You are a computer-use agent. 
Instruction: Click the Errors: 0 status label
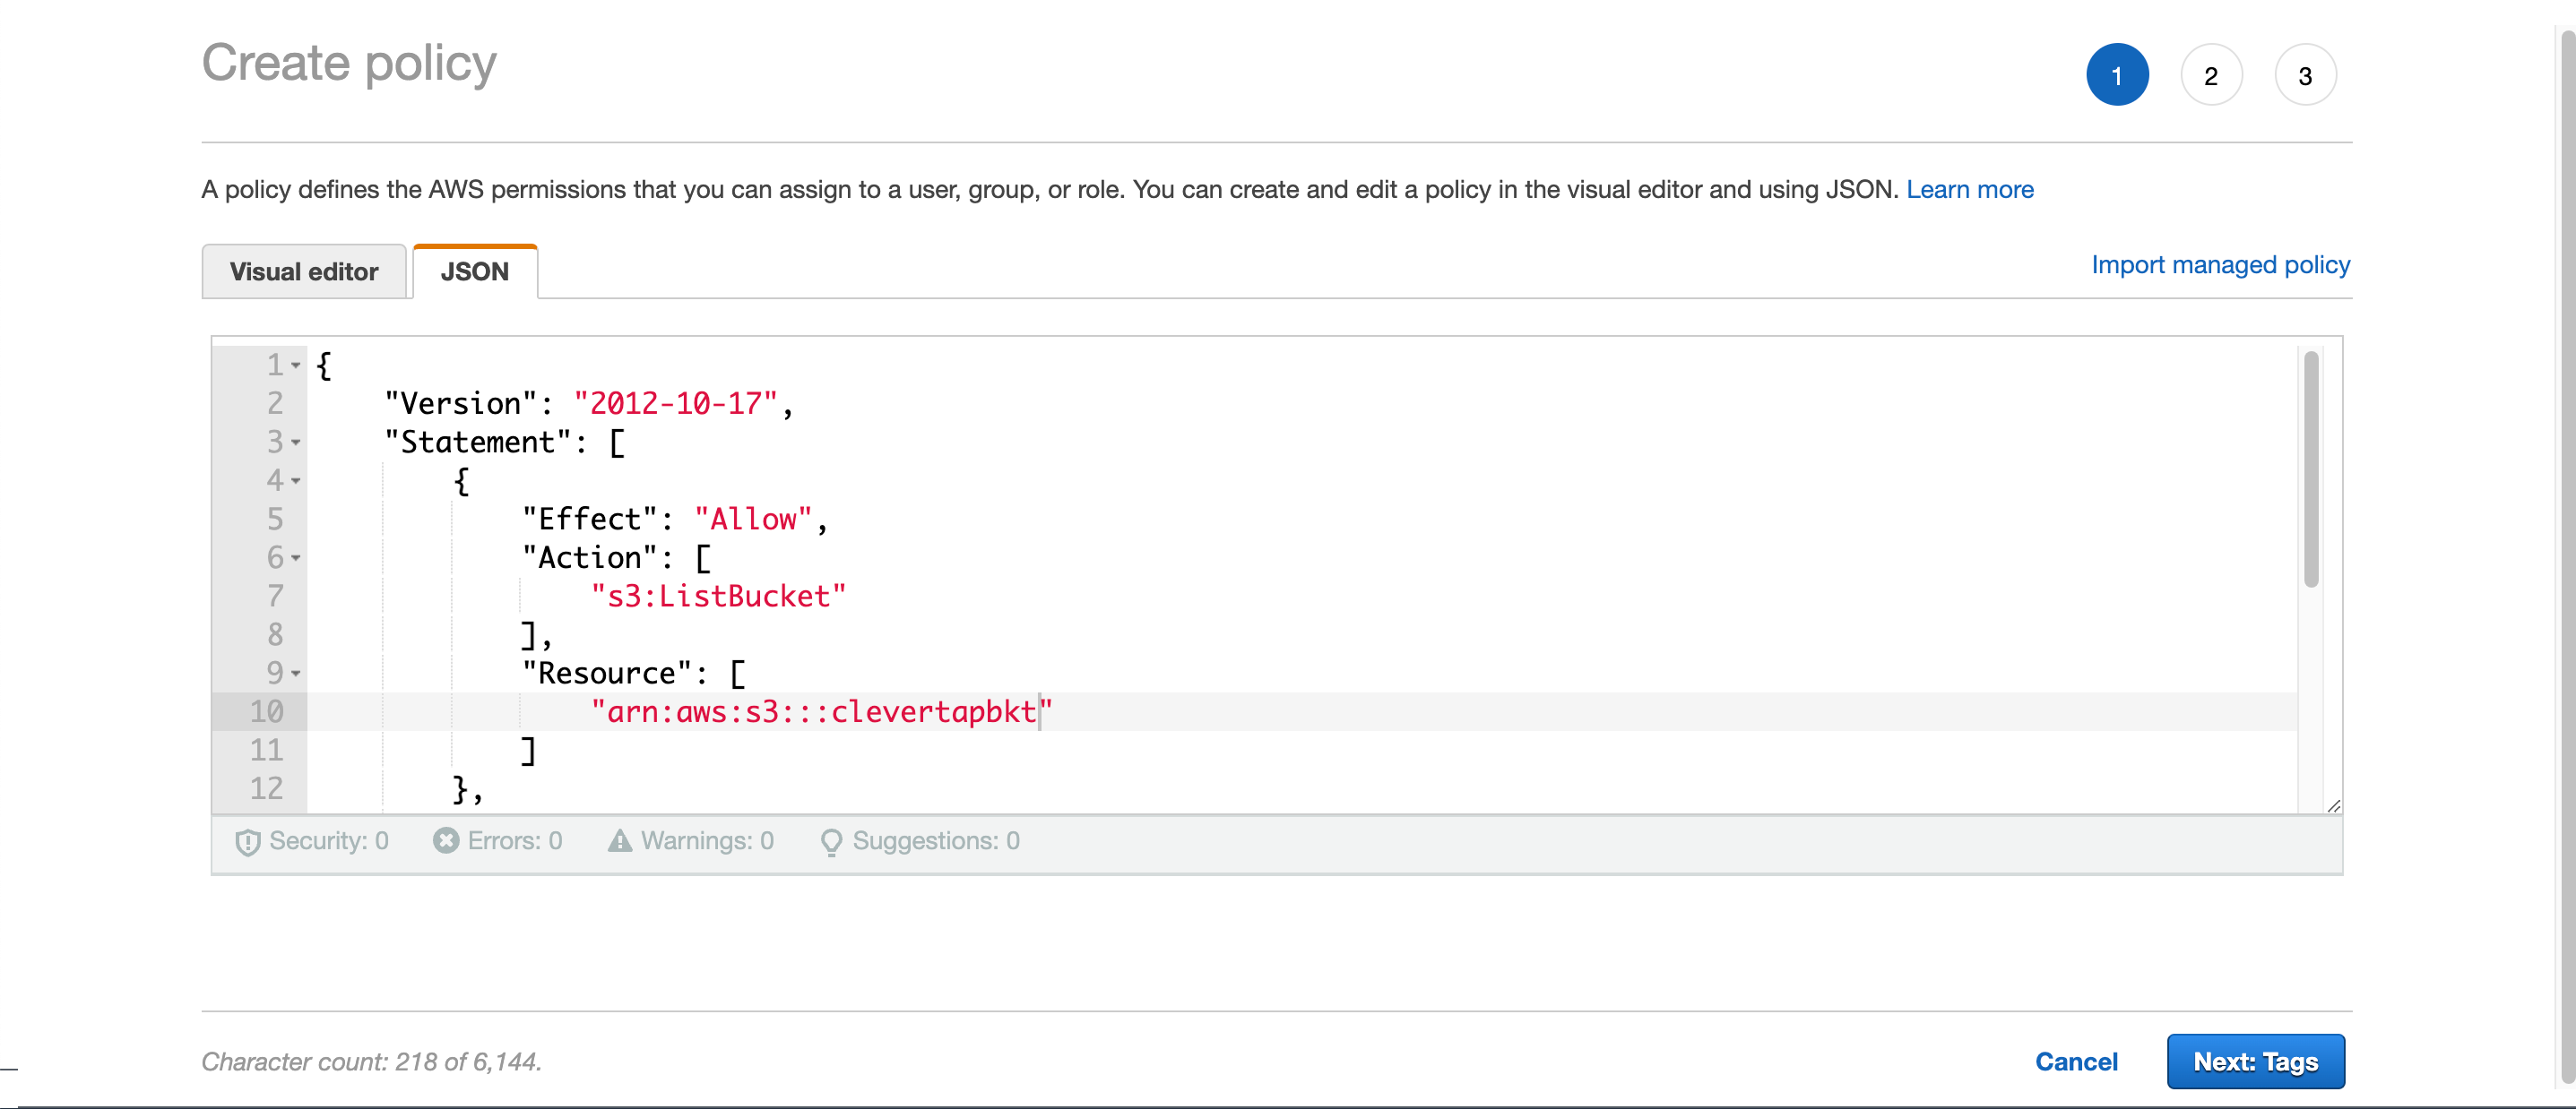click(x=515, y=841)
